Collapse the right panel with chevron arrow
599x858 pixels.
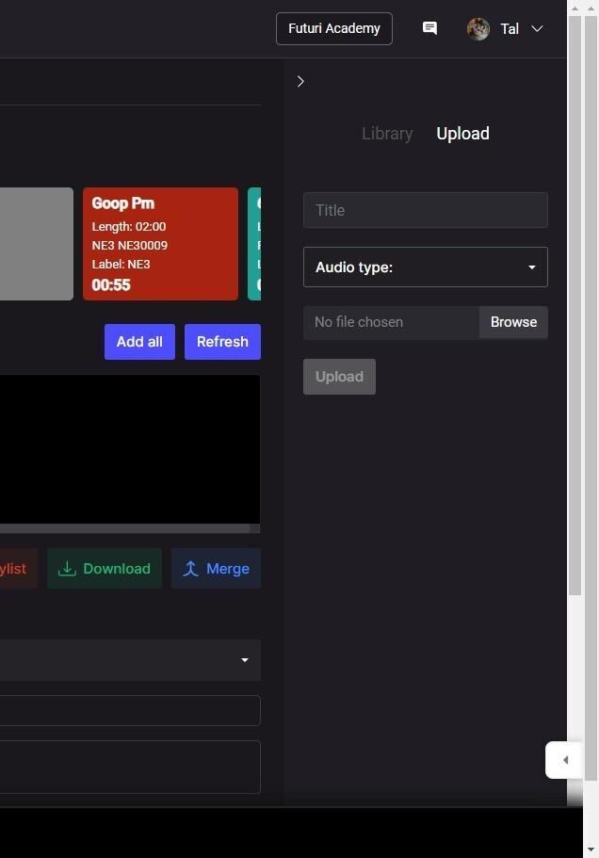(x=300, y=82)
